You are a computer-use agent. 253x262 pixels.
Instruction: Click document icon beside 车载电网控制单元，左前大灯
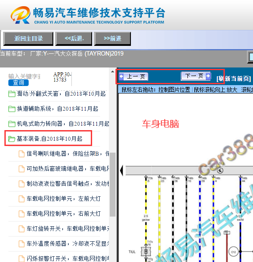21,199
